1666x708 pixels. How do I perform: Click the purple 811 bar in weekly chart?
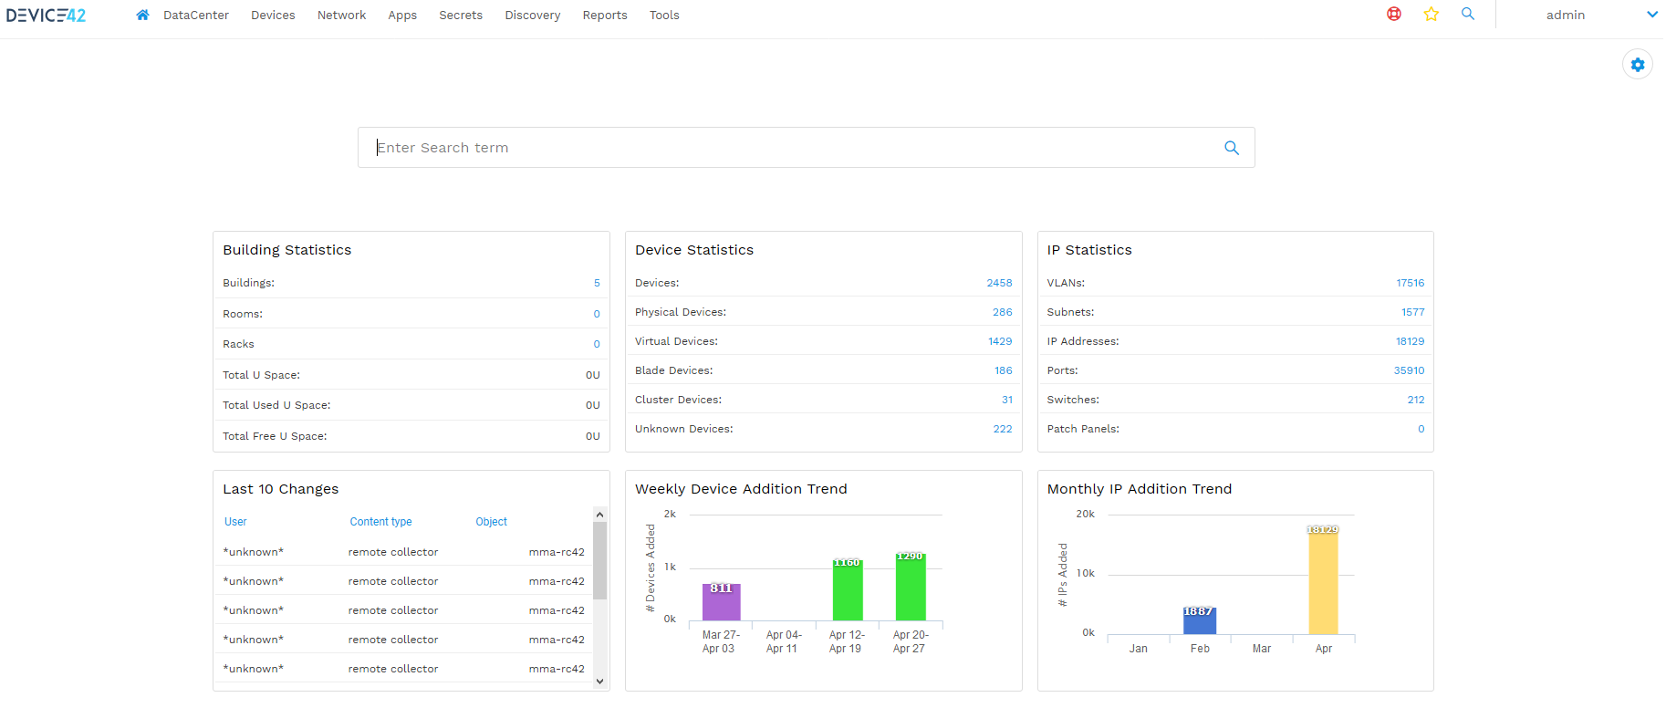(721, 602)
